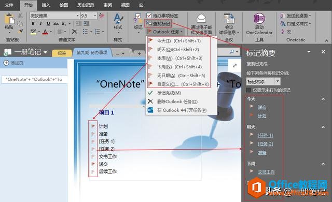Toggle Underline formatting
332x202 pixels.
[48, 24]
